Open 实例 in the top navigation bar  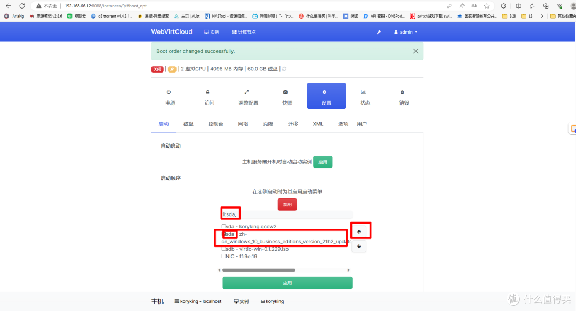point(212,32)
